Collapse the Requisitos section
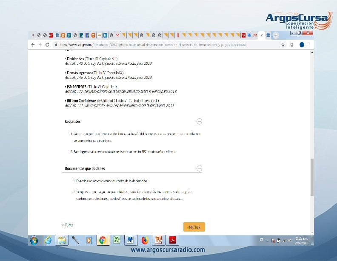 [x=199, y=122]
